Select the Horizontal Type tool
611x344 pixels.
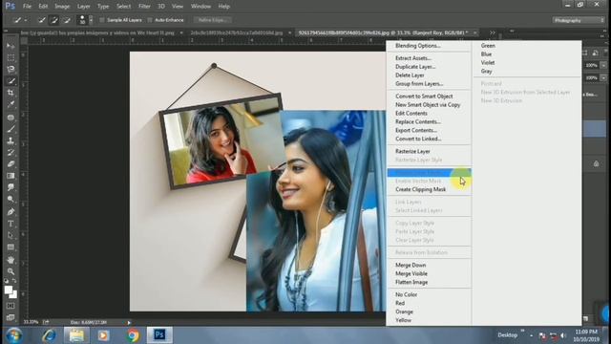tap(11, 224)
